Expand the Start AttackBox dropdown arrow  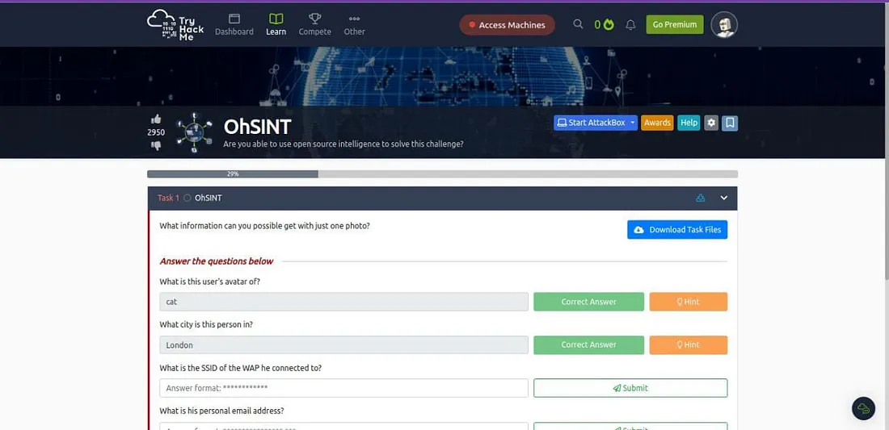tap(633, 123)
